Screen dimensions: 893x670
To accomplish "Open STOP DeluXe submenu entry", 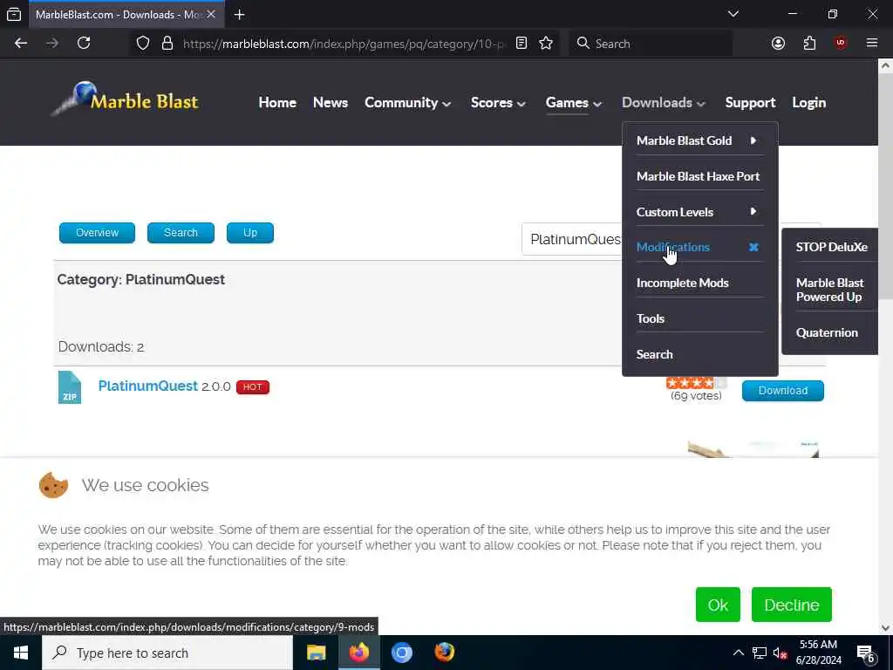I will pyautogui.click(x=831, y=247).
